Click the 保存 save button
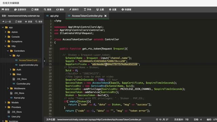The image size is (217, 122). point(5,9)
